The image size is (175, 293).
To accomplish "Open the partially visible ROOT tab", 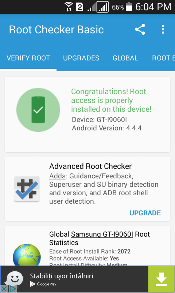I will pyautogui.click(x=163, y=58).
